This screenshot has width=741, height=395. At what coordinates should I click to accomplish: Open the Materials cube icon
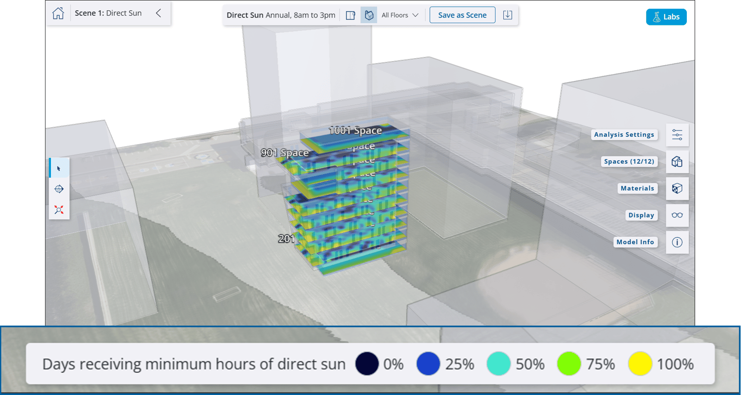click(677, 189)
